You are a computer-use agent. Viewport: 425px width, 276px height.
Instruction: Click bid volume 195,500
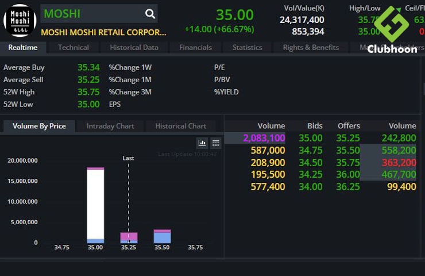pyautogui.click(x=268, y=174)
